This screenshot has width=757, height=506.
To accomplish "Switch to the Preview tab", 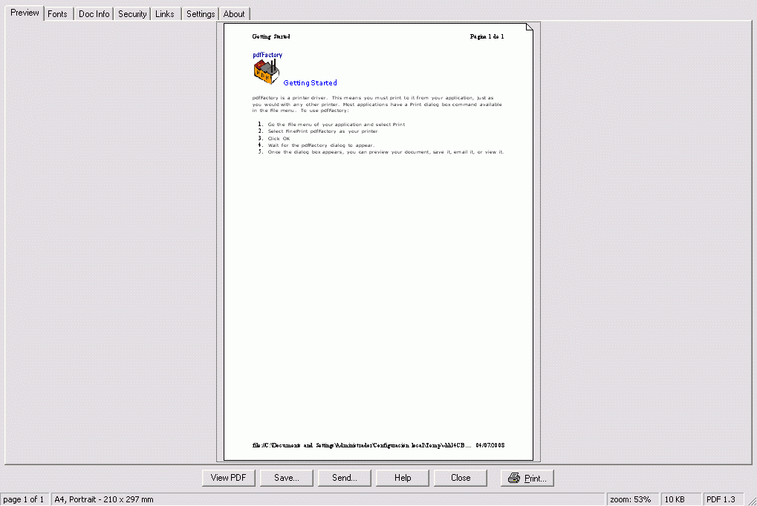I will pyautogui.click(x=25, y=13).
